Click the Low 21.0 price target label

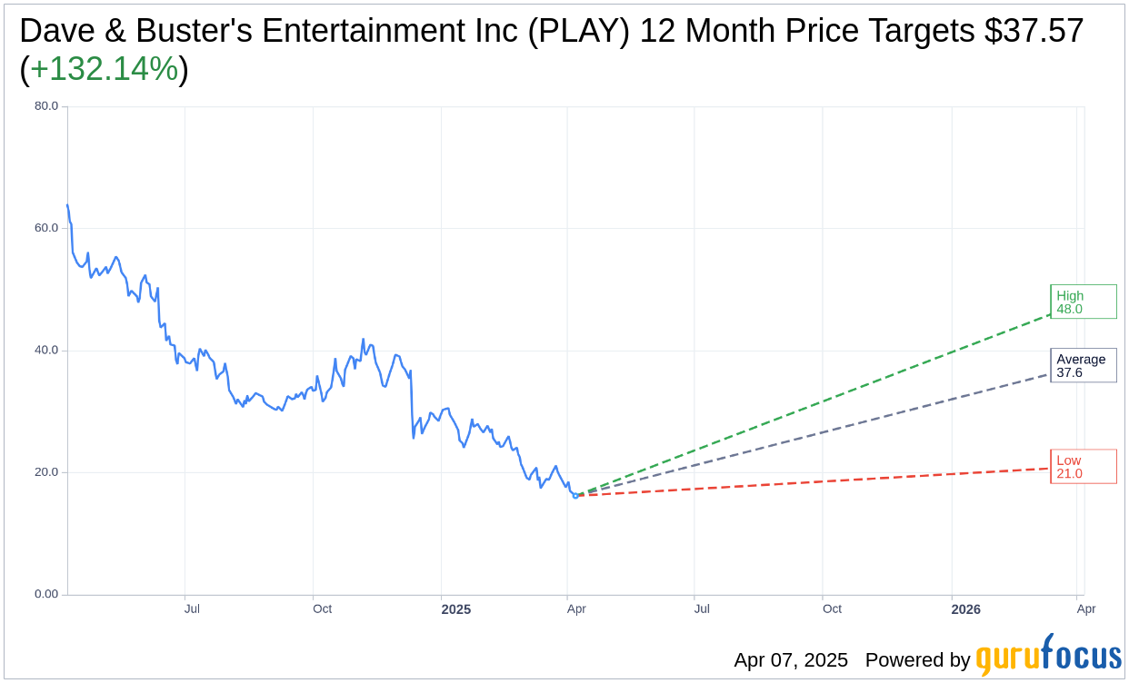[x=1083, y=467]
